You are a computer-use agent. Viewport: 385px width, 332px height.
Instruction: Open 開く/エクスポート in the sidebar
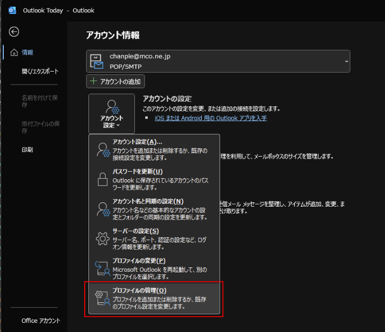[x=40, y=72]
